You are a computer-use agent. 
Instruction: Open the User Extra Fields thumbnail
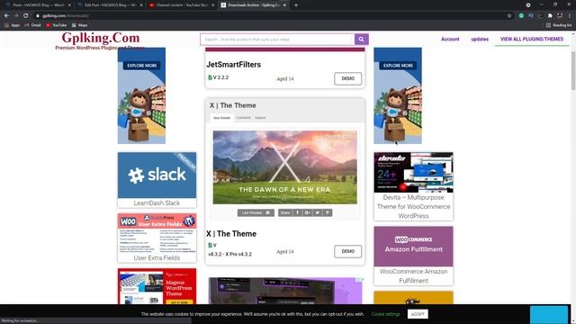pyautogui.click(x=157, y=234)
